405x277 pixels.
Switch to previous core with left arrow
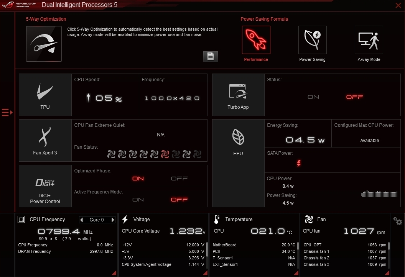pos(82,220)
